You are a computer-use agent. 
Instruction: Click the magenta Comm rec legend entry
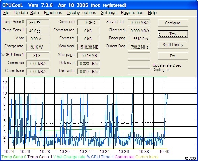(x=124, y=157)
